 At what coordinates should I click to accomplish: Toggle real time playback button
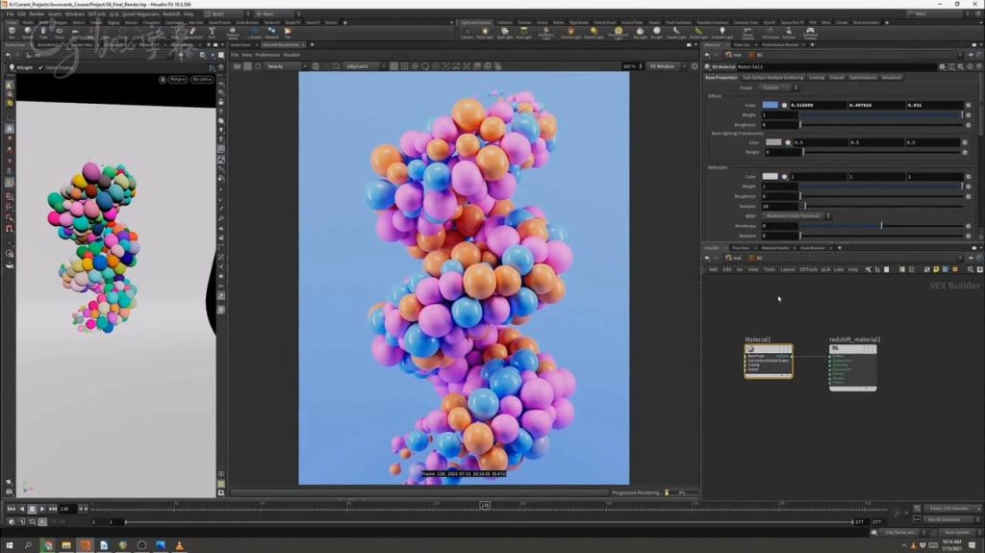pyautogui.click(x=42, y=521)
